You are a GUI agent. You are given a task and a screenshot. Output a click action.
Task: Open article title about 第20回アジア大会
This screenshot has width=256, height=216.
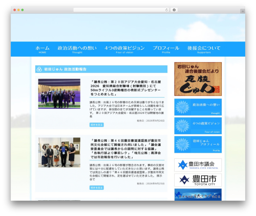click(x=125, y=88)
